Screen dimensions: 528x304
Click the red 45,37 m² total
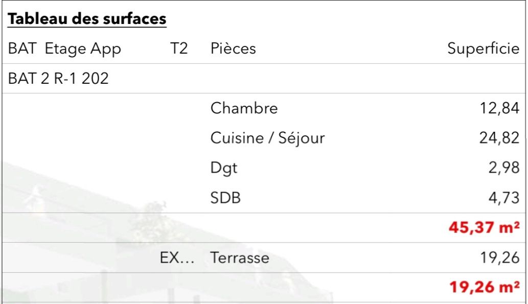click(x=485, y=228)
